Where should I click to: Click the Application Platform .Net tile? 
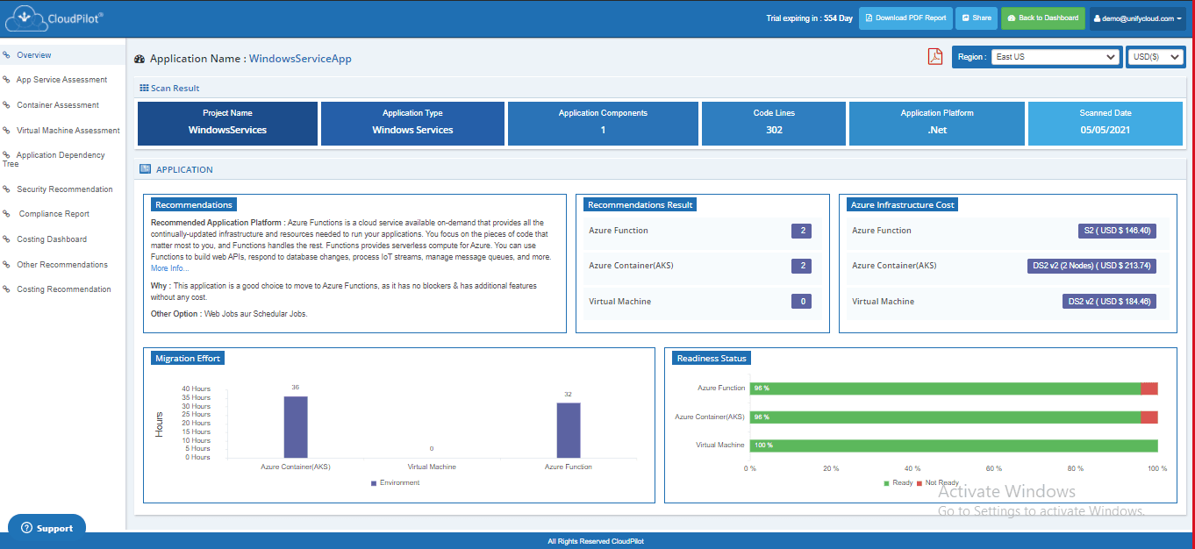click(x=937, y=124)
